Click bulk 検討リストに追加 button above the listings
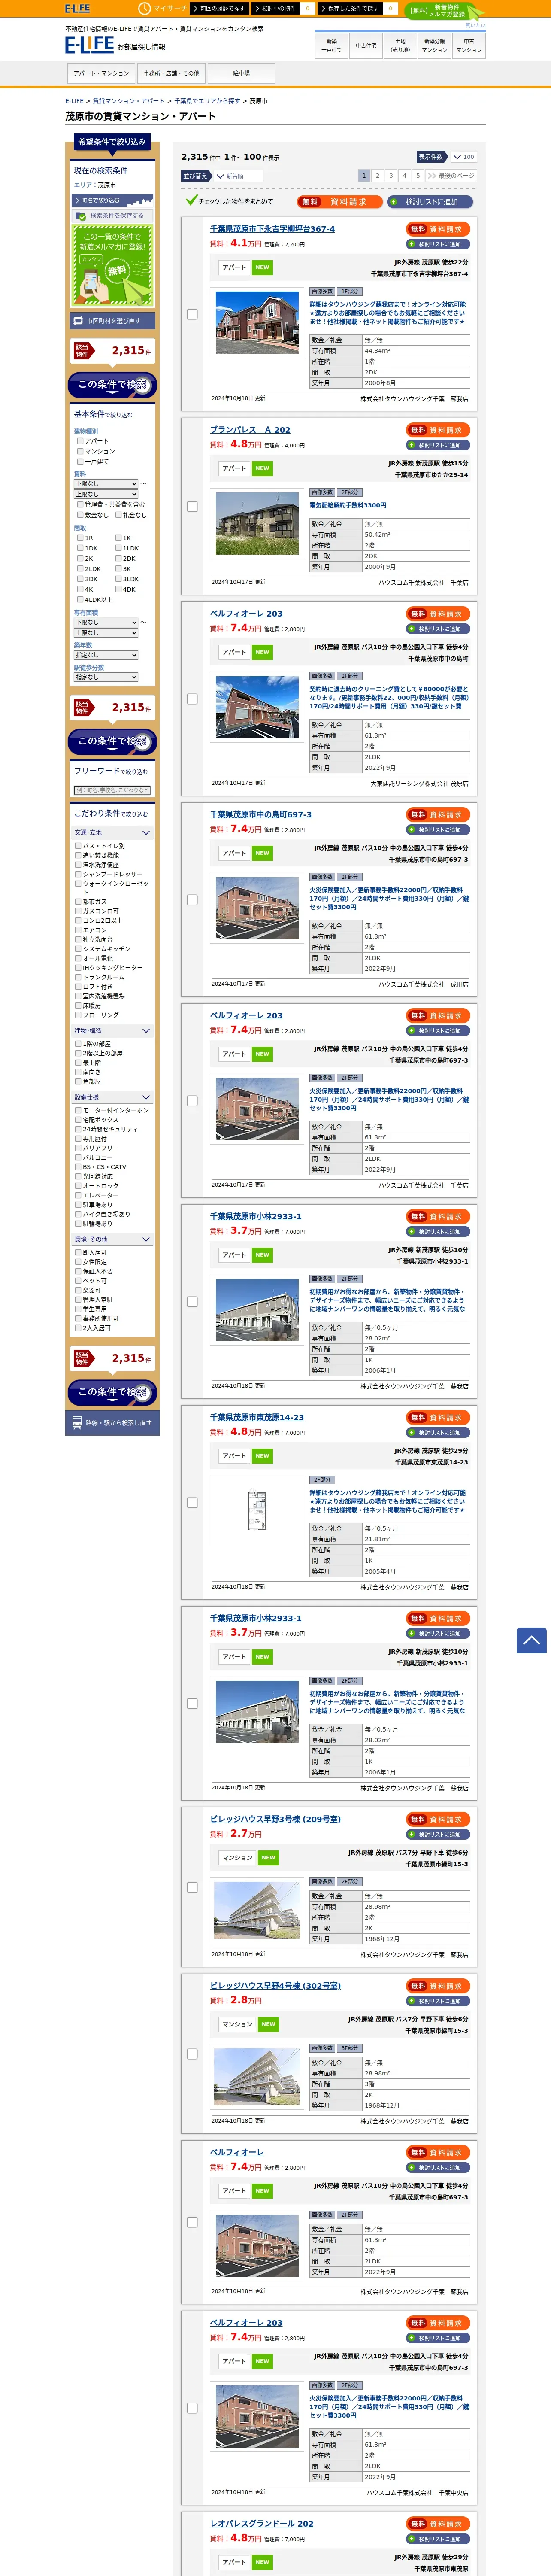 click(429, 202)
